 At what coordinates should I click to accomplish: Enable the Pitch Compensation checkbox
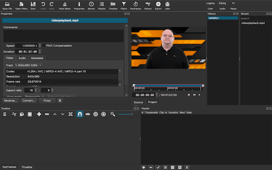point(43,46)
